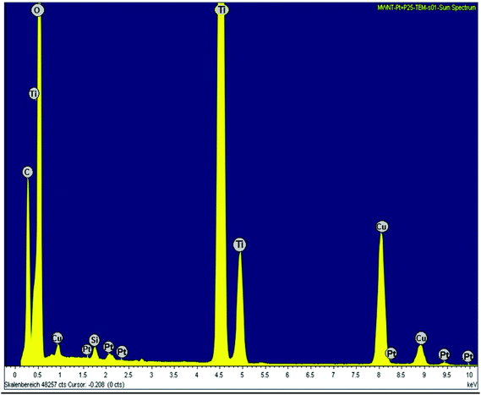The width and height of the screenshot is (481, 395).
Task: Select the Pt label left of the Si label
Action: [87, 349]
